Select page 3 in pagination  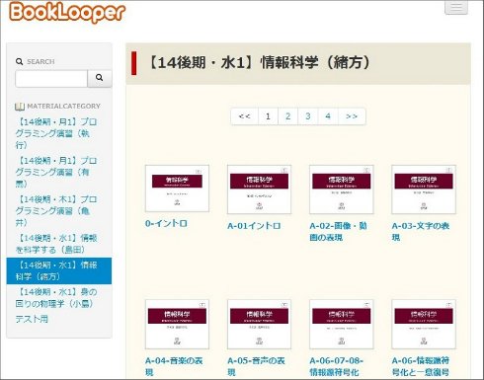click(x=308, y=116)
